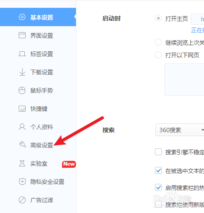Open the 360搜索 search engine dropdown
The width and height of the screenshot is (204, 213).
tap(180, 130)
